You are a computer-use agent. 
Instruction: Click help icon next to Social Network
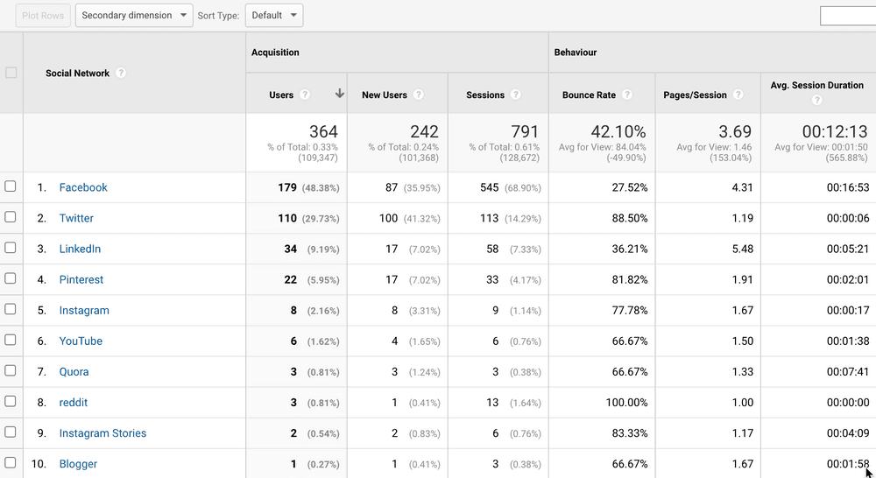pos(121,74)
